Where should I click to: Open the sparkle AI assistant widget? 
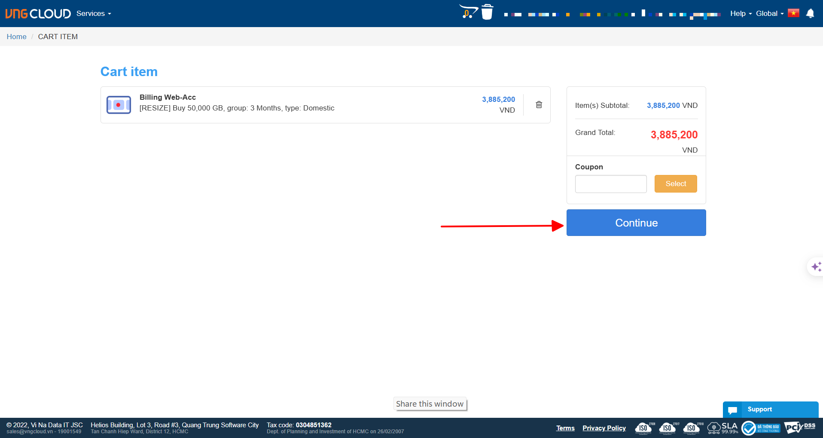click(816, 267)
